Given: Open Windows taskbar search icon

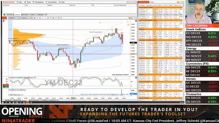Looking at the screenshot, I should click(6, 102).
